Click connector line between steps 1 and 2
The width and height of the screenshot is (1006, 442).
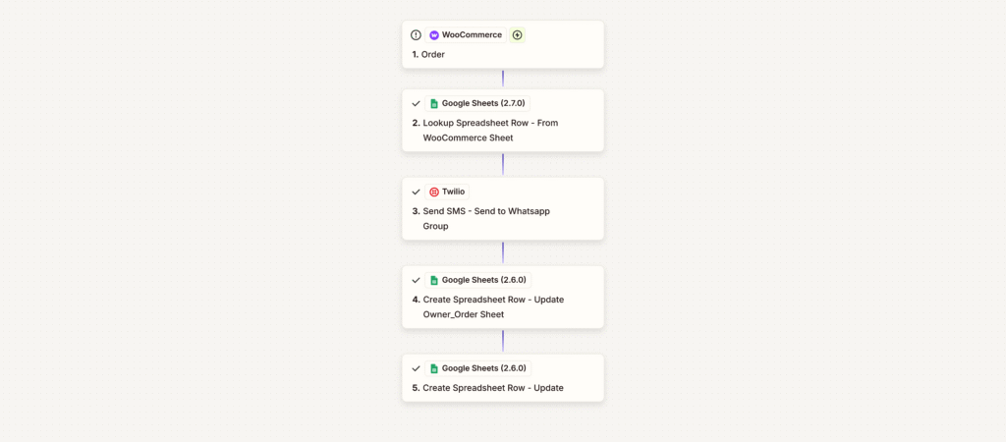[x=503, y=79]
